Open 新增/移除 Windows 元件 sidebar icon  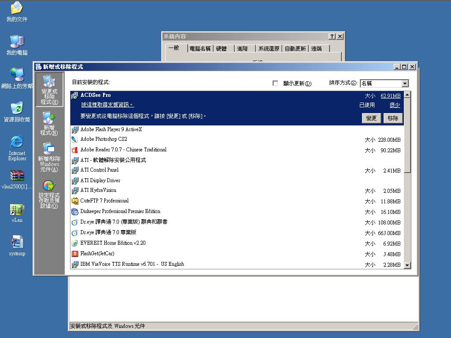pos(49,157)
